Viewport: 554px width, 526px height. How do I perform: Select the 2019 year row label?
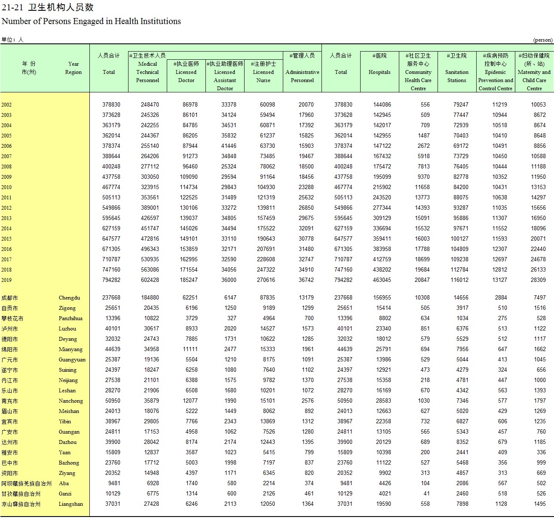pyautogui.click(x=6, y=280)
